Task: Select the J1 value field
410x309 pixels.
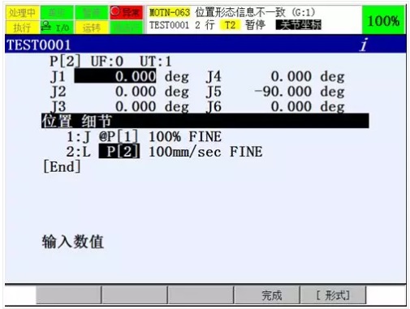Action: point(115,76)
